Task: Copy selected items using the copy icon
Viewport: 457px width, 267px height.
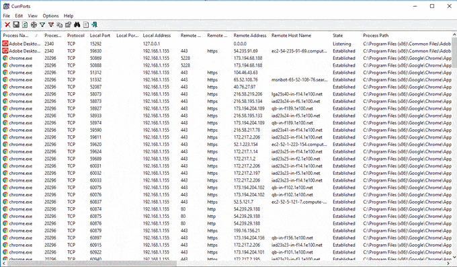Action: coord(60,25)
